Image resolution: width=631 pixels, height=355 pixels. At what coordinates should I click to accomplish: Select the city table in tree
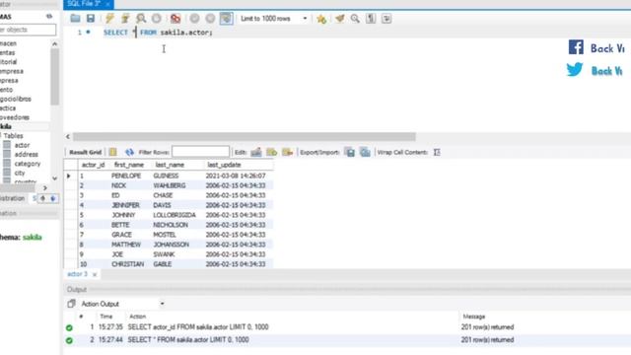click(20, 174)
